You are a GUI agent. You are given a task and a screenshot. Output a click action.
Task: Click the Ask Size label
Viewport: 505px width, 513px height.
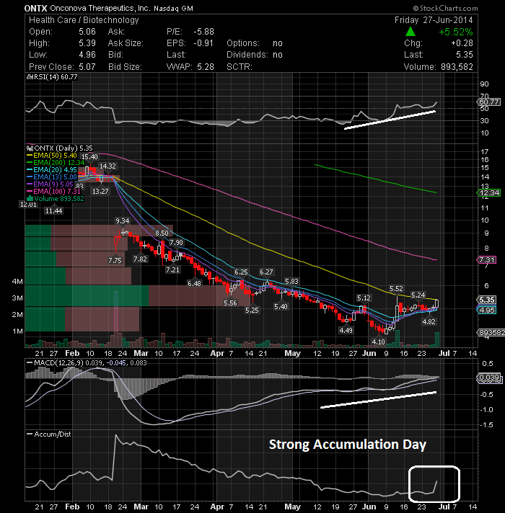tap(126, 43)
